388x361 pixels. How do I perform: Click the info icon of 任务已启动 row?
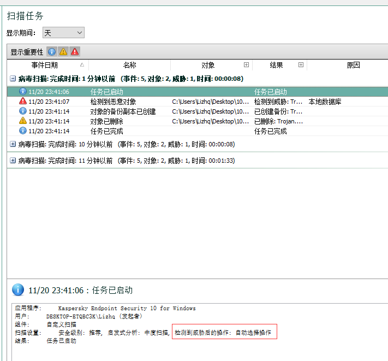[23, 92]
